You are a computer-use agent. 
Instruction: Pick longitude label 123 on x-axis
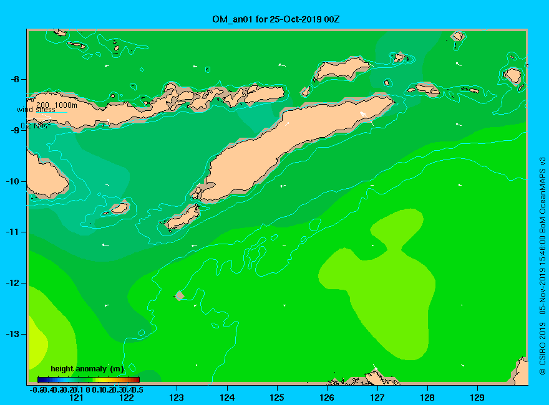coord(177,398)
